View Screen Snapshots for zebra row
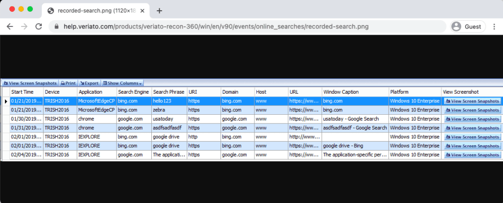503x203 pixels. click(x=472, y=110)
